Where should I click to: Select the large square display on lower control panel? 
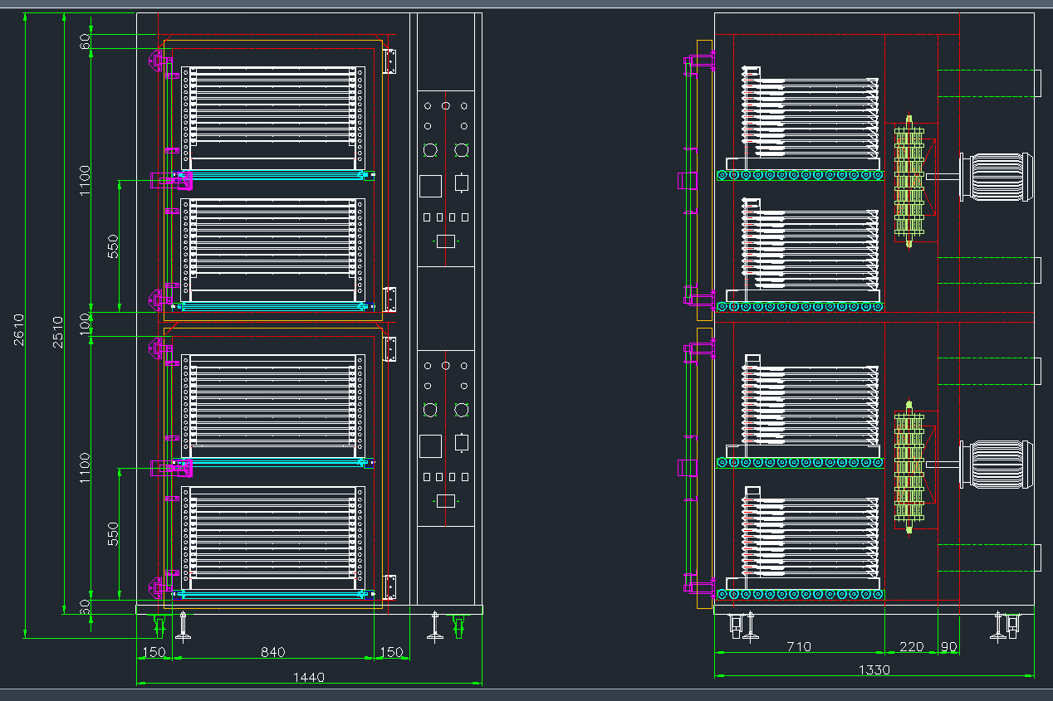(430, 445)
